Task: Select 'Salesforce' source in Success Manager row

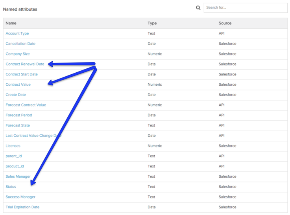Action: click(x=227, y=197)
